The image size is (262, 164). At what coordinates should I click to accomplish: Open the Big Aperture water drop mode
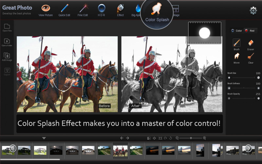click(136, 10)
